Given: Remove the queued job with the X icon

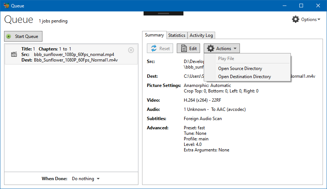Looking at the screenshot, I should pyautogui.click(x=131, y=50).
